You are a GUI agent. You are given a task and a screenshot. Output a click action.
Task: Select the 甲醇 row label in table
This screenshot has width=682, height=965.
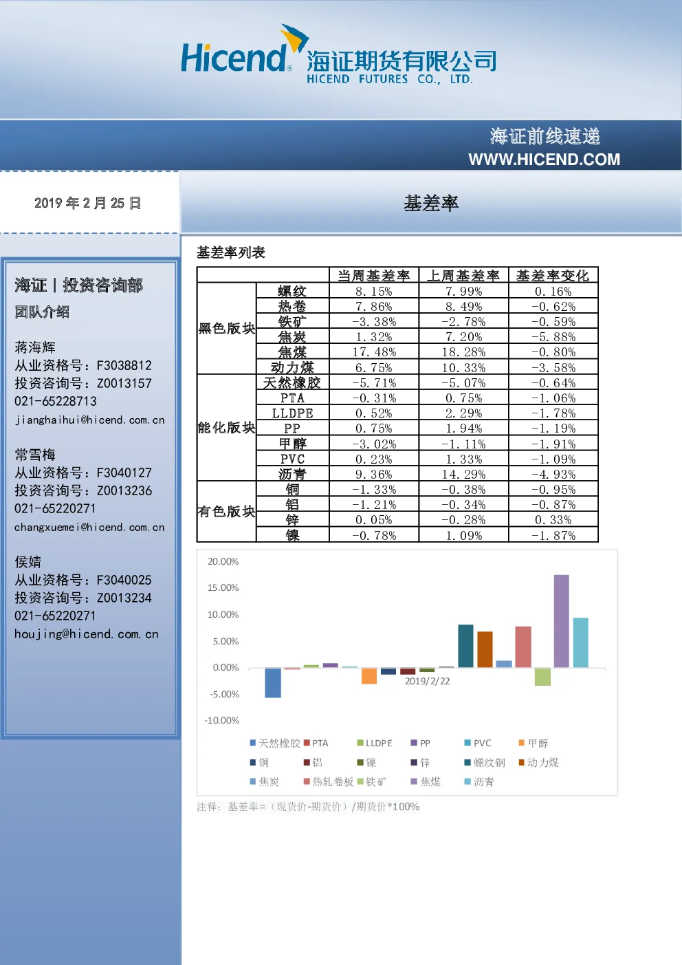[292, 444]
